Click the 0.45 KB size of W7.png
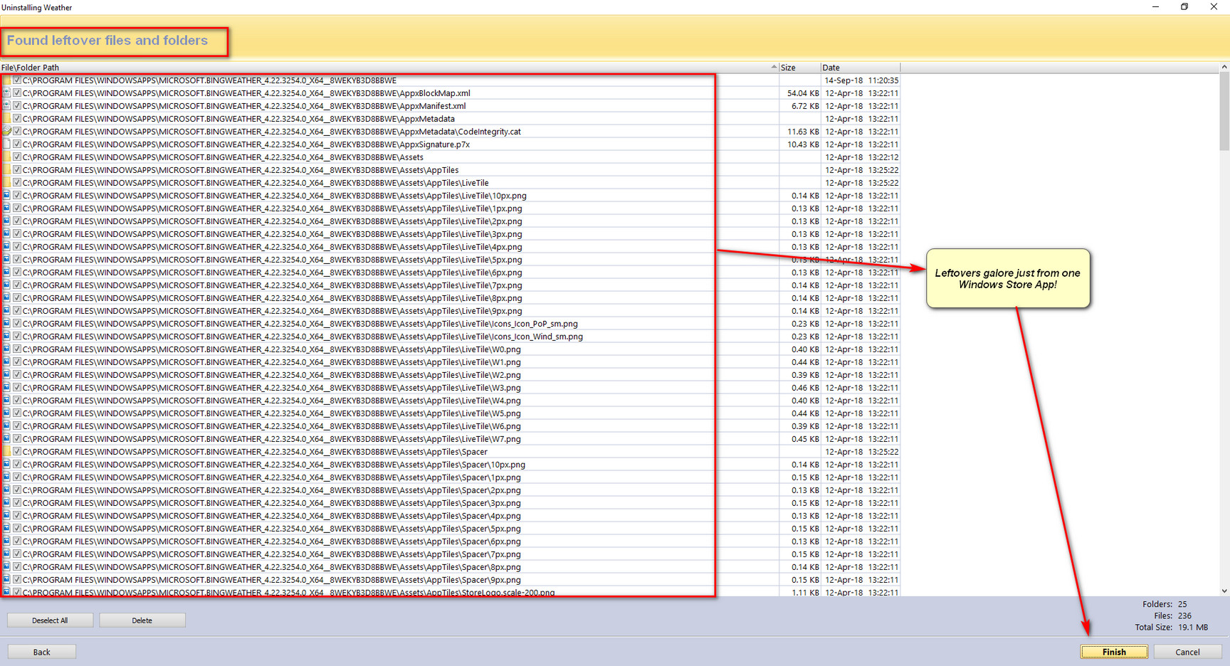Viewport: 1230px width, 666px height. [805, 439]
